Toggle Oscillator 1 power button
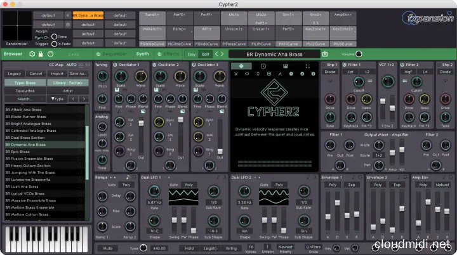Image resolution: width=457 pixels, height=255 pixels. [x=115, y=65]
